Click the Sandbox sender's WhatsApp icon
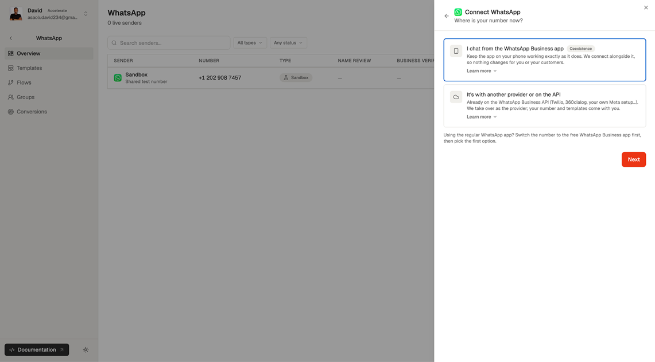 pos(118,78)
